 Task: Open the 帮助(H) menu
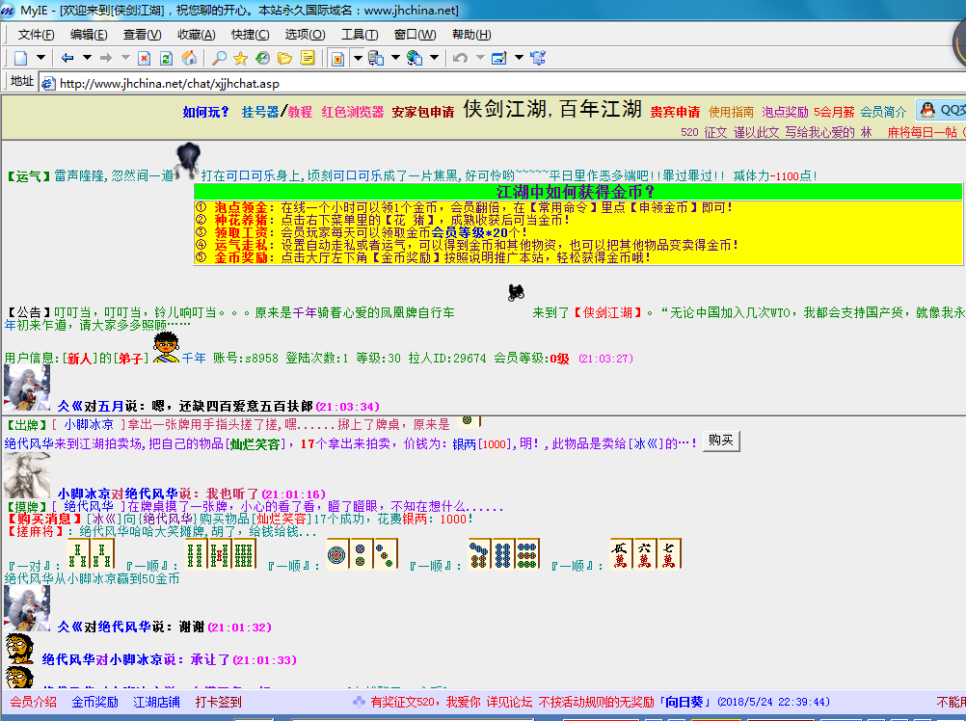click(471, 35)
